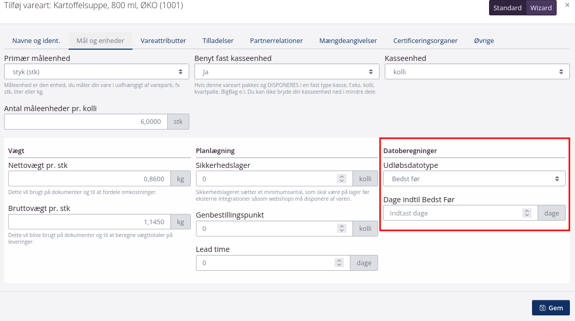Open the Navne og ident. tab
Viewport: 575px width, 321px height.
[36, 40]
